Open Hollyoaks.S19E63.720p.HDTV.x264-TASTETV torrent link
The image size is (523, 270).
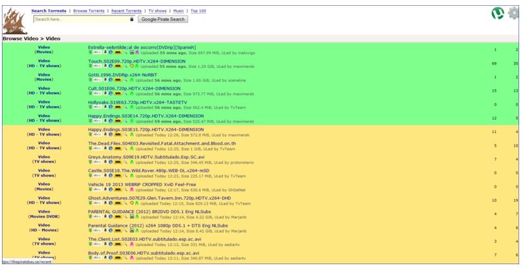click(x=138, y=102)
